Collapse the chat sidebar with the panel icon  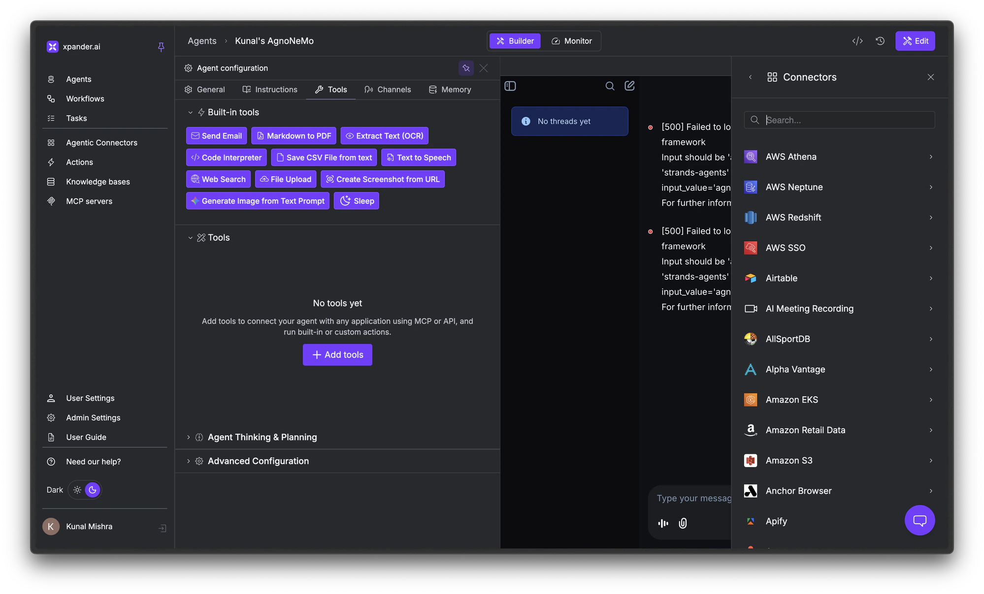pyautogui.click(x=510, y=86)
